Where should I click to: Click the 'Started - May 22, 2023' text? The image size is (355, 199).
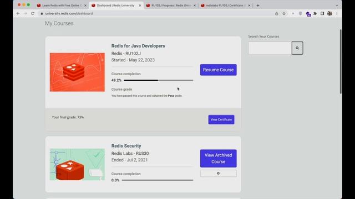133,60
